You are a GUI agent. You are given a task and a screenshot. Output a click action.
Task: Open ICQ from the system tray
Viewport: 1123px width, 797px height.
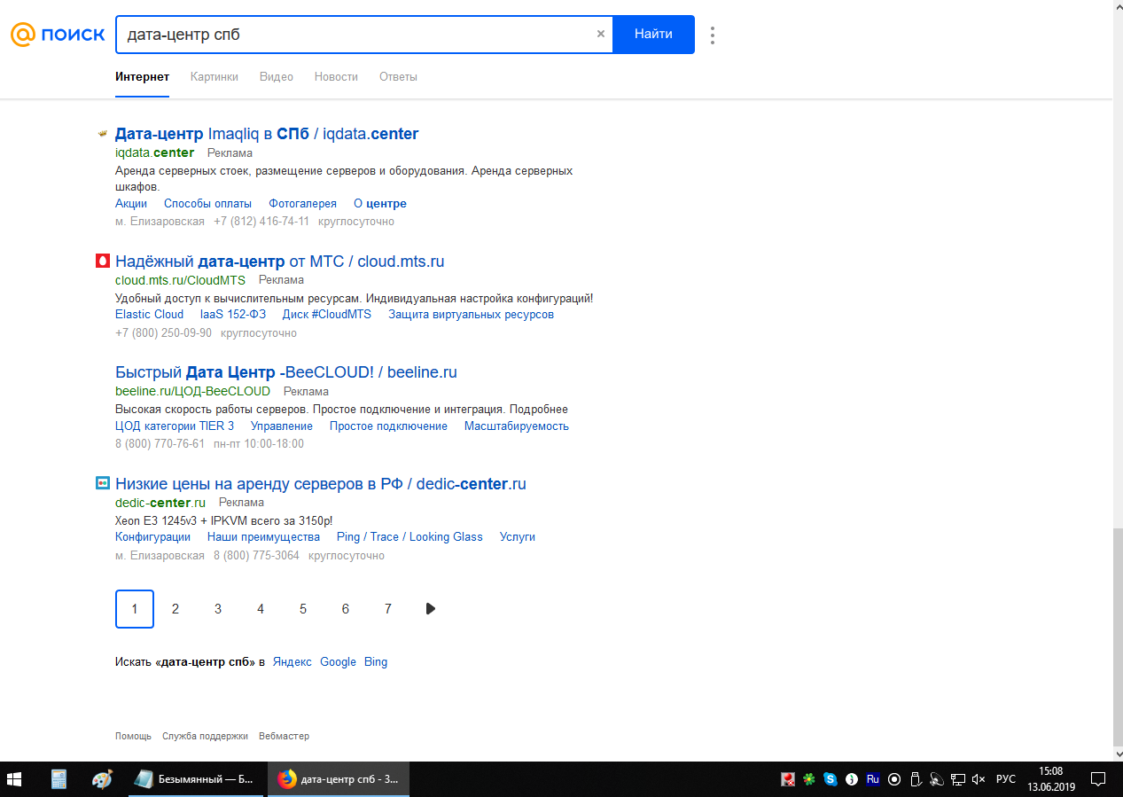coord(809,779)
